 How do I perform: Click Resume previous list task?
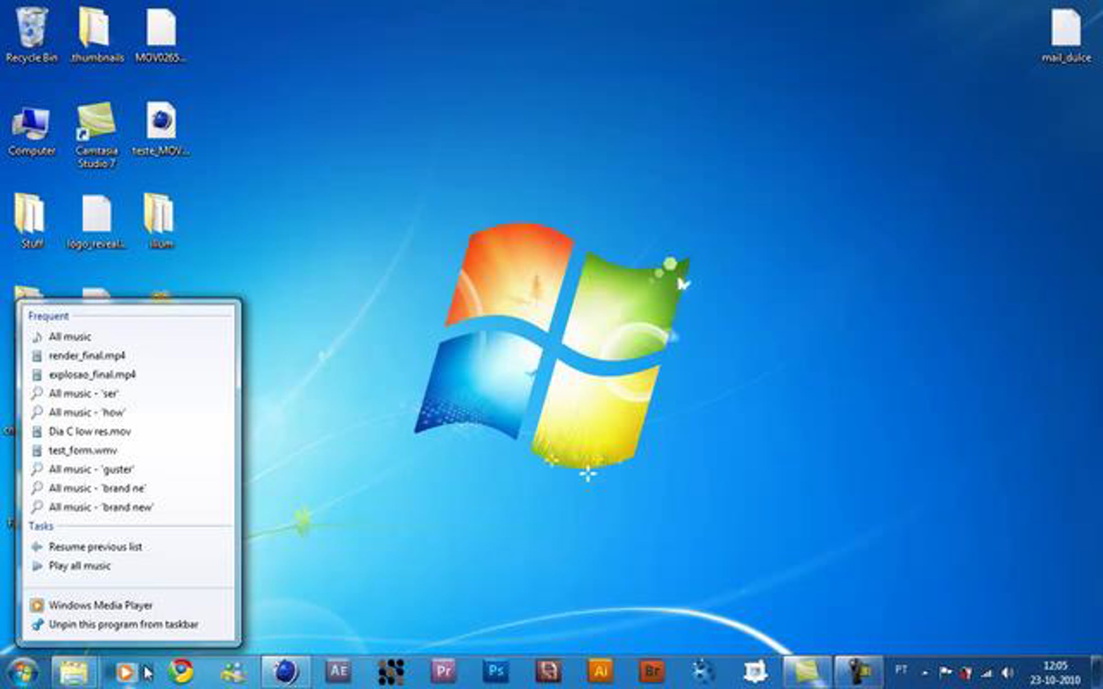[x=129, y=547]
